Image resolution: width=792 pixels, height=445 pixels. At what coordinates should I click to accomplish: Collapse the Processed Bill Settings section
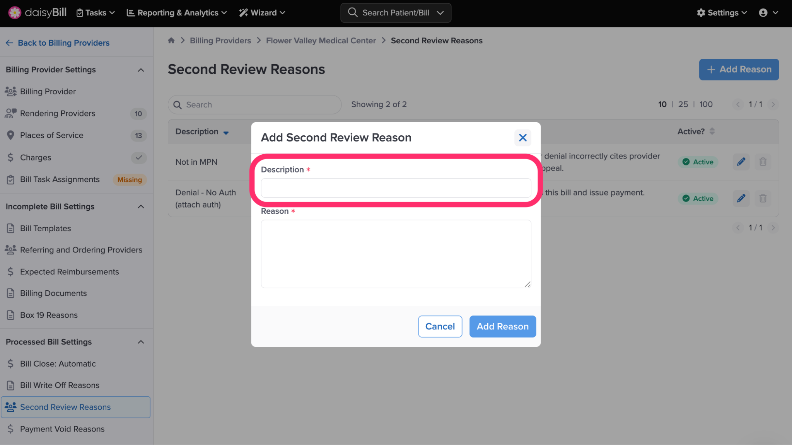pyautogui.click(x=141, y=342)
